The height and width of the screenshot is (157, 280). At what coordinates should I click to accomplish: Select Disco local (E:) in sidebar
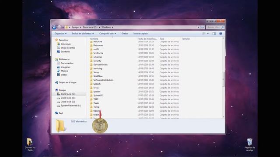point(68,102)
